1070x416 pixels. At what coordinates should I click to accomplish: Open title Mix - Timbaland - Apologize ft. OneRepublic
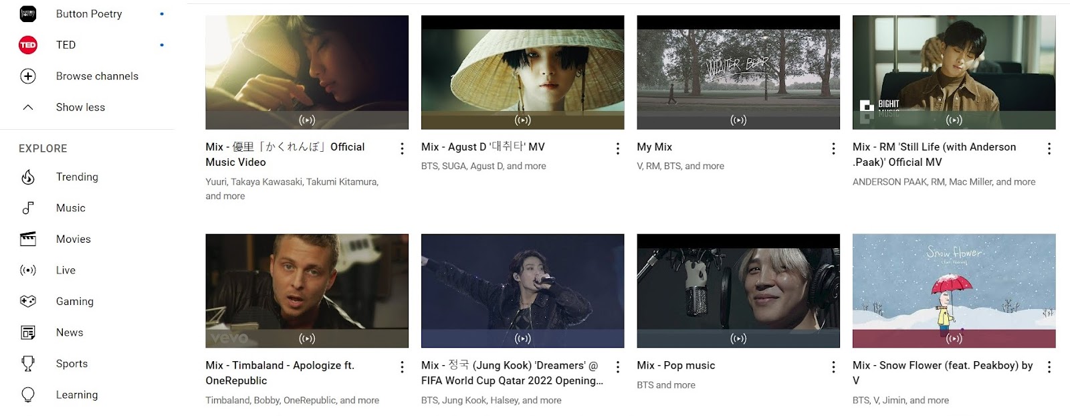280,373
